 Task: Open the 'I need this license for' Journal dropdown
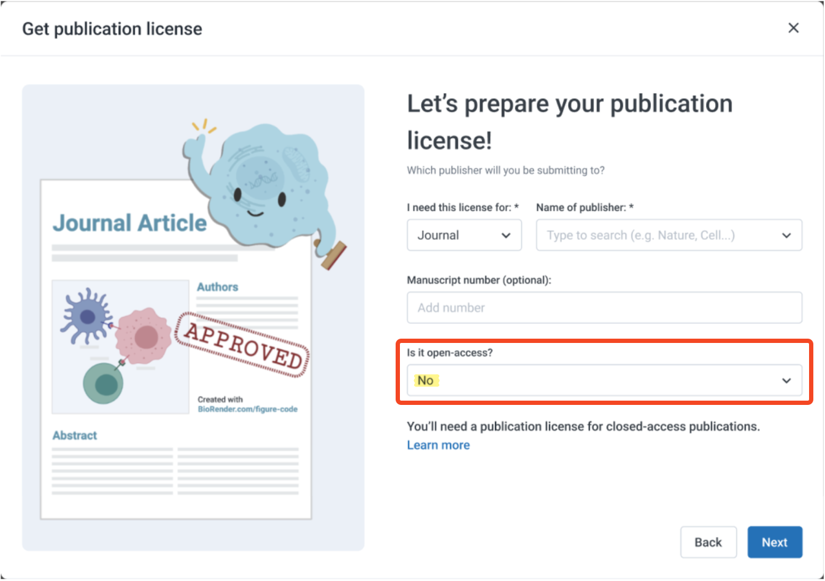coord(464,235)
